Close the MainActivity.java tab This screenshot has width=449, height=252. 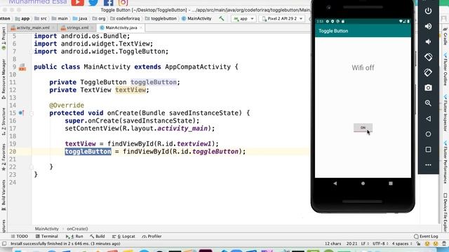(x=141, y=28)
